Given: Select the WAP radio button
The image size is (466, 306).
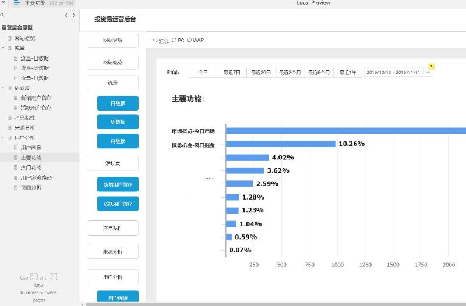Looking at the screenshot, I should 189,40.
